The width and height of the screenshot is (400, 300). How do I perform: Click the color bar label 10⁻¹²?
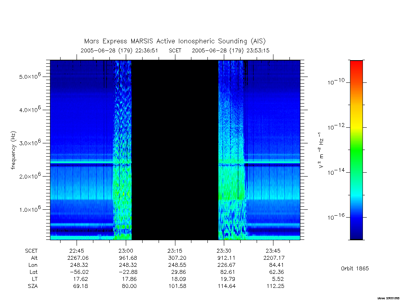(x=336, y=127)
